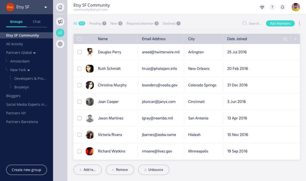Open the Etsy SF workspace dropdown arrow
Screen dimensions: 306x181
pos(46,7)
